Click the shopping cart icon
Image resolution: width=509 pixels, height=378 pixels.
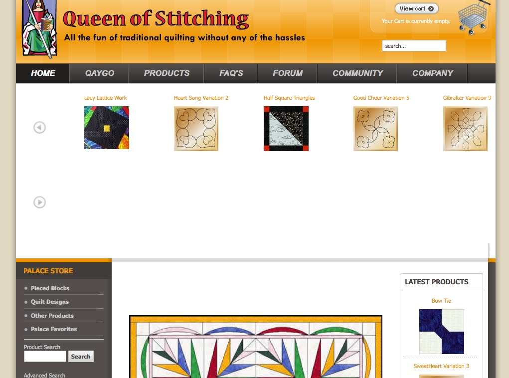click(473, 18)
